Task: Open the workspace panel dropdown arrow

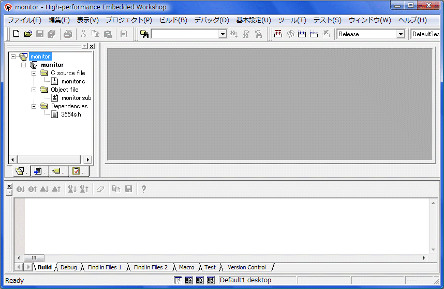Action: pos(85,46)
